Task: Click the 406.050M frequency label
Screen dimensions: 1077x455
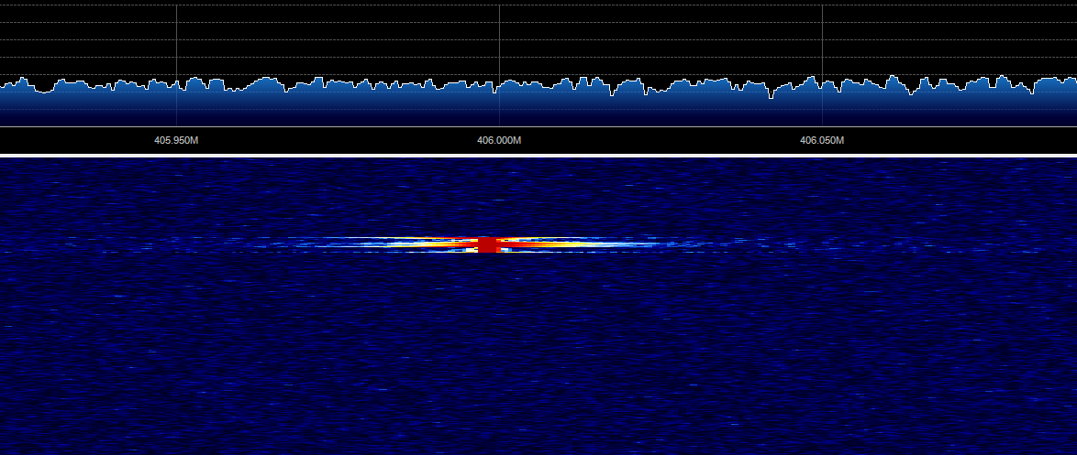Action: (822, 140)
